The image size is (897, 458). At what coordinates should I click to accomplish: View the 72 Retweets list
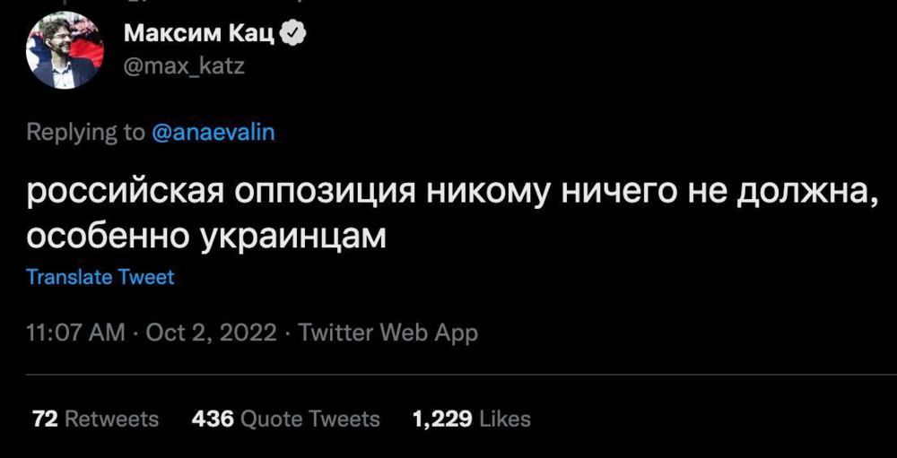click(95, 419)
